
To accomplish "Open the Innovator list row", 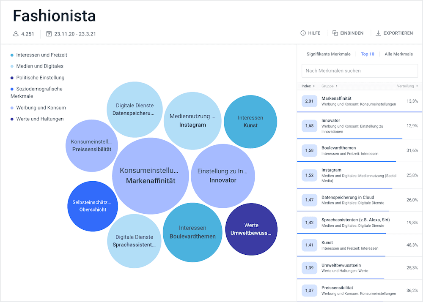I will (360, 126).
